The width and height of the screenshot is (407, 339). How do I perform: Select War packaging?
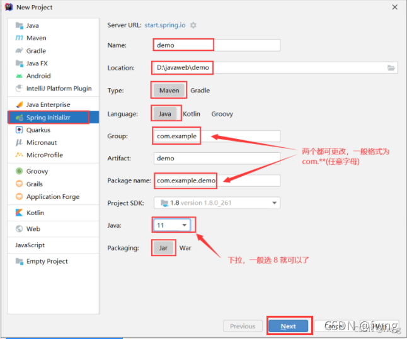(x=185, y=248)
